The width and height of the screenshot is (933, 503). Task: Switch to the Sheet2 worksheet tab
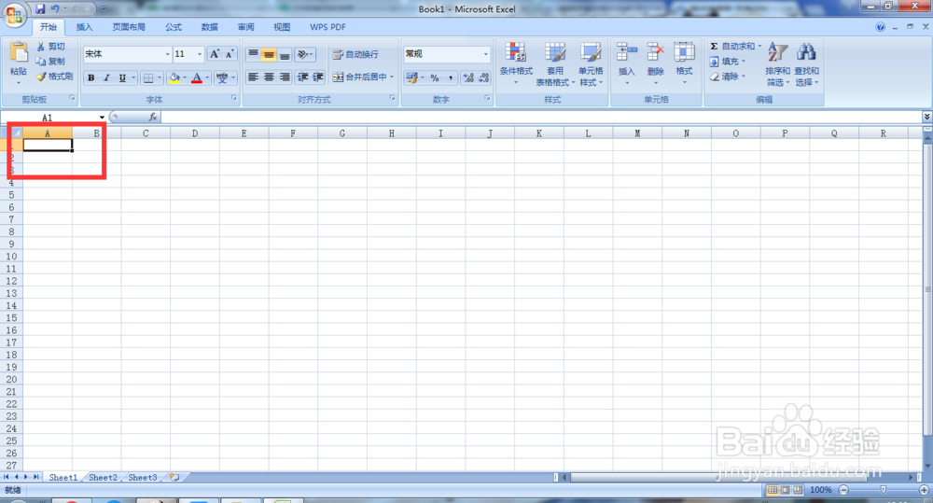point(103,478)
